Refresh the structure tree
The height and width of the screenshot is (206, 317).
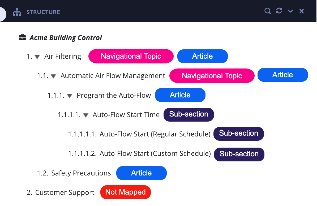279,11
